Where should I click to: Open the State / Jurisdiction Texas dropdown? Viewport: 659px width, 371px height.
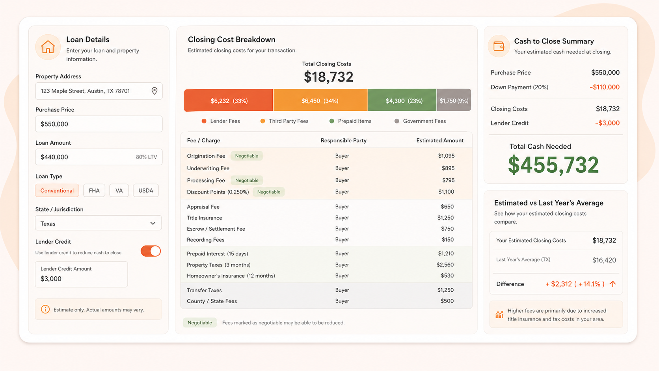[x=99, y=223]
